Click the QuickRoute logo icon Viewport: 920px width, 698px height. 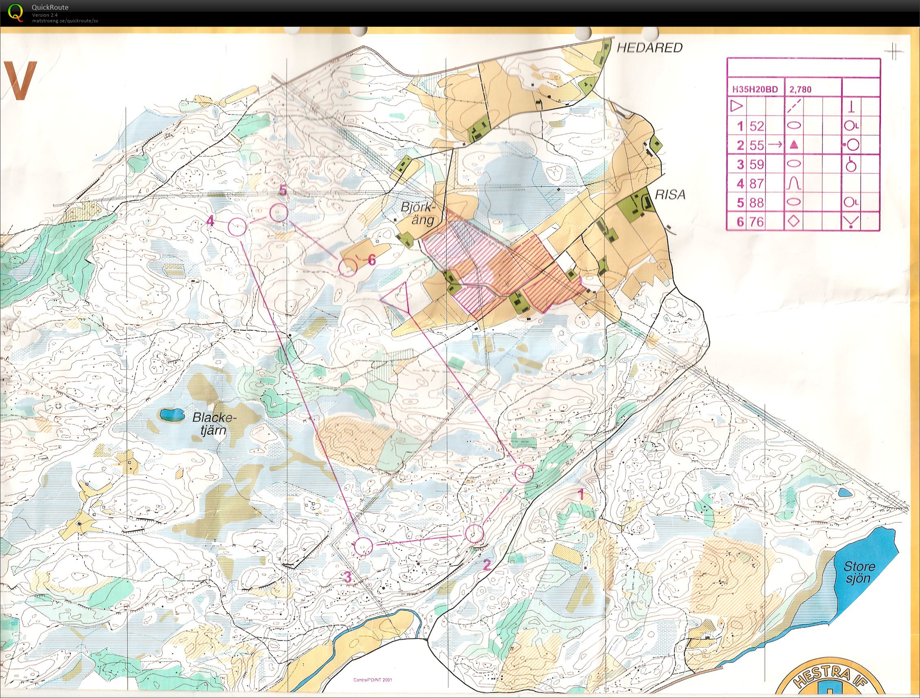point(16,12)
